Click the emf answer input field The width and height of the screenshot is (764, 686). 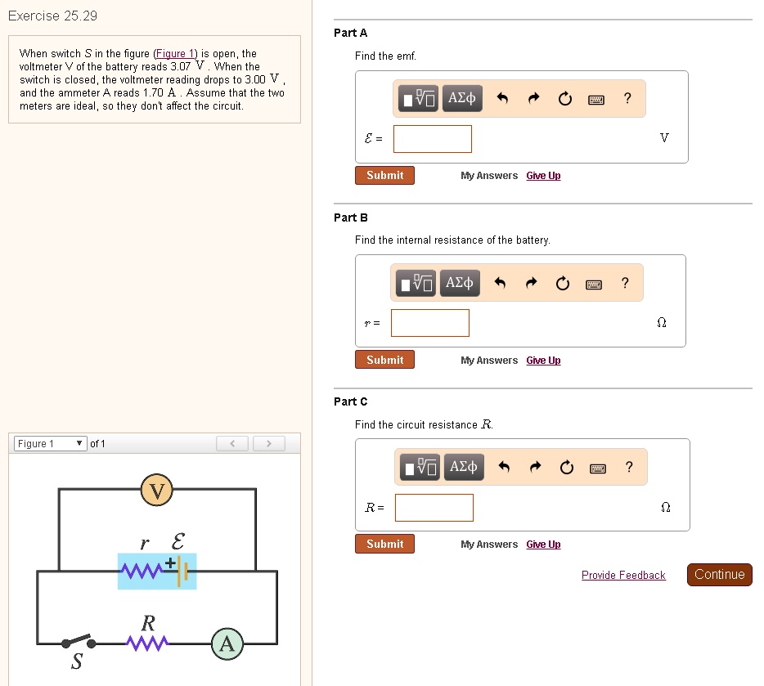[432, 138]
